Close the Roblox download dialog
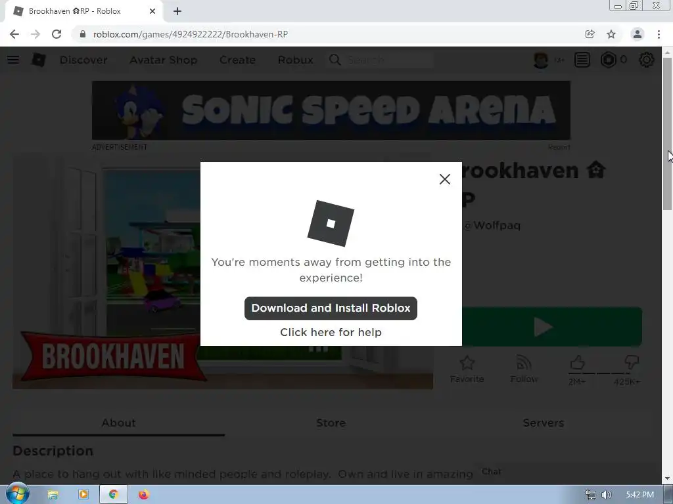Image resolution: width=673 pixels, height=504 pixels. click(445, 179)
